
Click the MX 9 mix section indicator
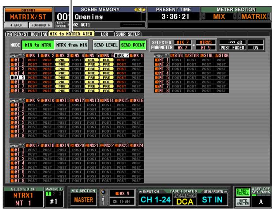point(122,194)
